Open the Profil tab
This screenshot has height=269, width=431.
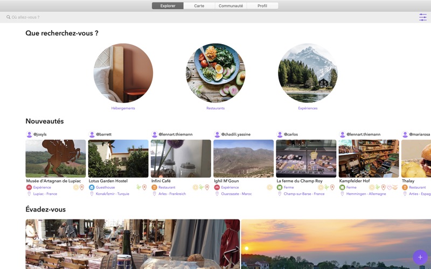[262, 6]
